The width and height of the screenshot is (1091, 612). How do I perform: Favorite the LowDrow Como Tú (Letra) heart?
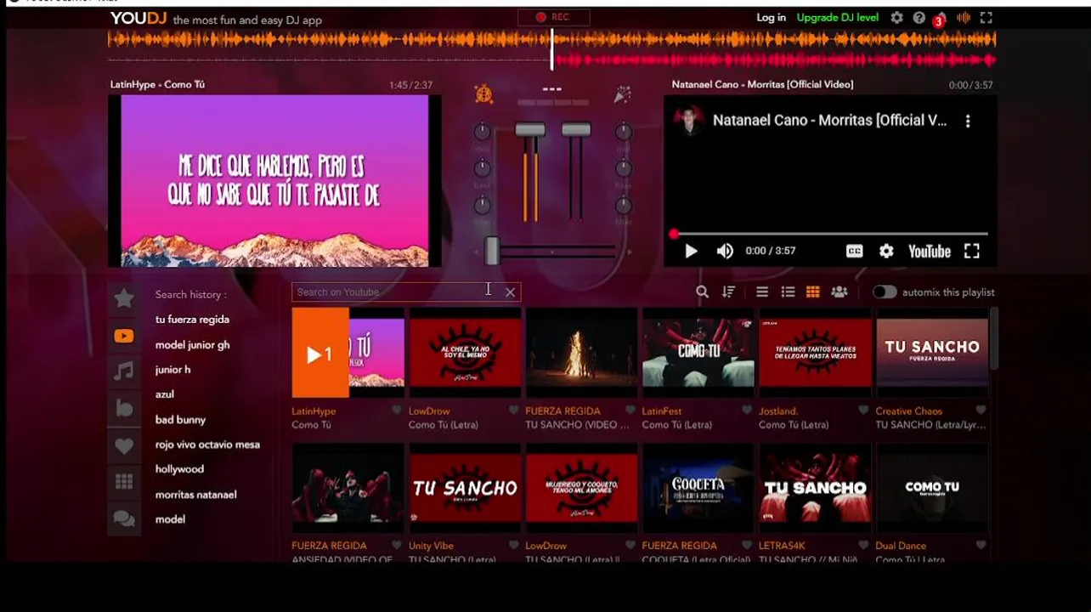(x=513, y=411)
